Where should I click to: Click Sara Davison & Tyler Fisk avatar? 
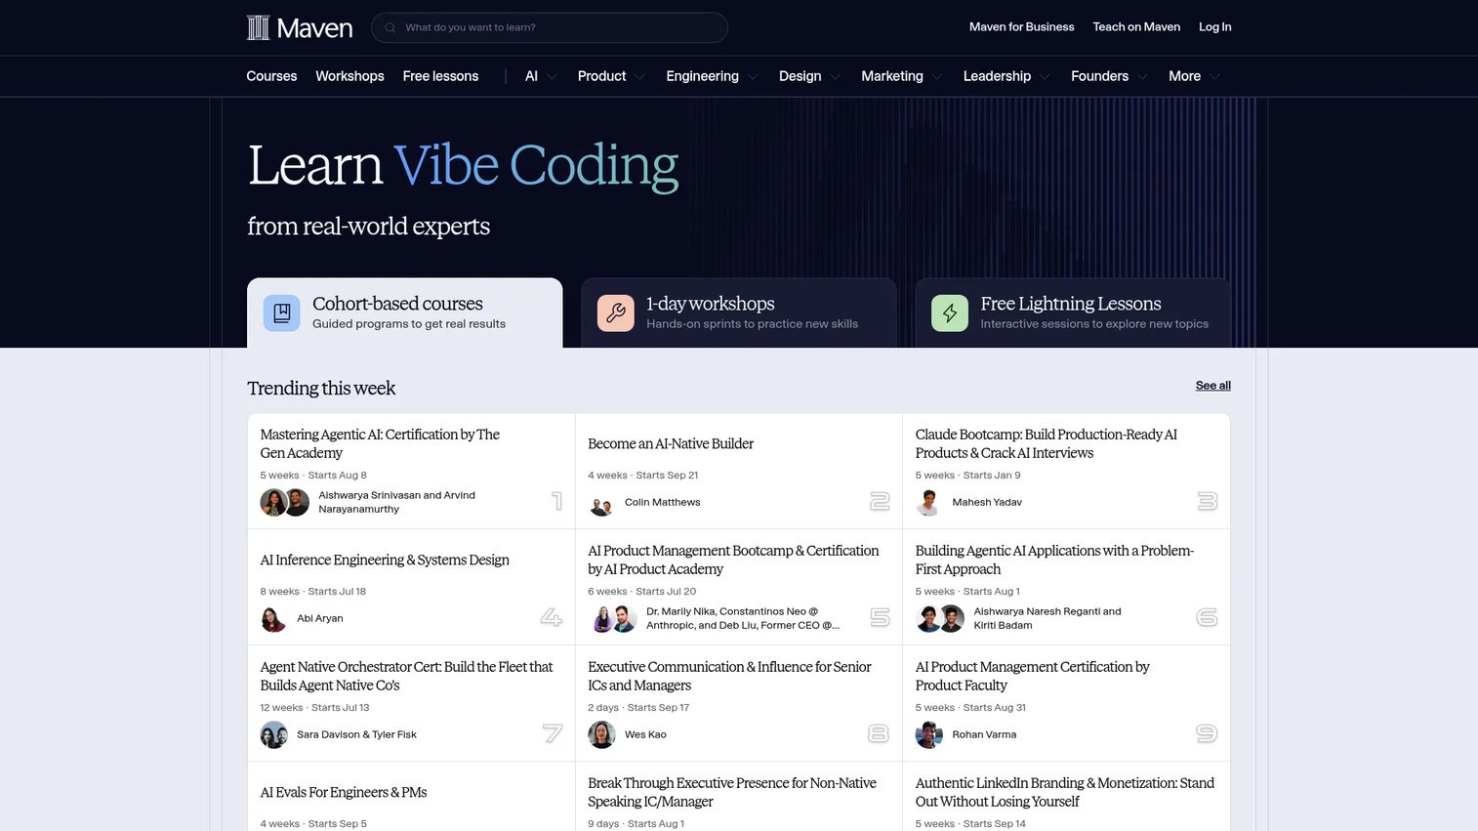tap(273, 735)
